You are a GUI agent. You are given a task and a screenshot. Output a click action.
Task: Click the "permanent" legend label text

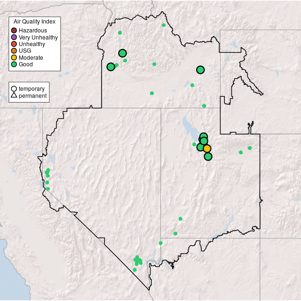click(32, 95)
